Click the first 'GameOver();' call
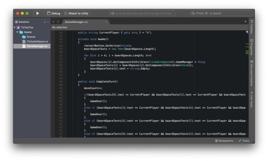This screenshot has width=268, height=161. [x=99, y=101]
